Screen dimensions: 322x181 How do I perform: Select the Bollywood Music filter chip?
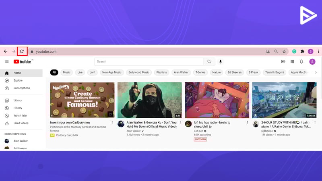139,72
